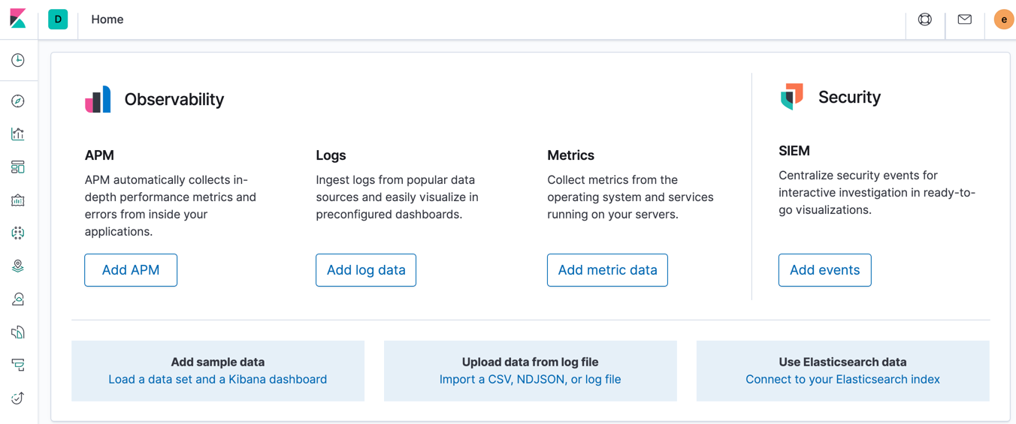This screenshot has height=424, width=1016.
Task: Open the Default space selector
Action: coord(58,20)
